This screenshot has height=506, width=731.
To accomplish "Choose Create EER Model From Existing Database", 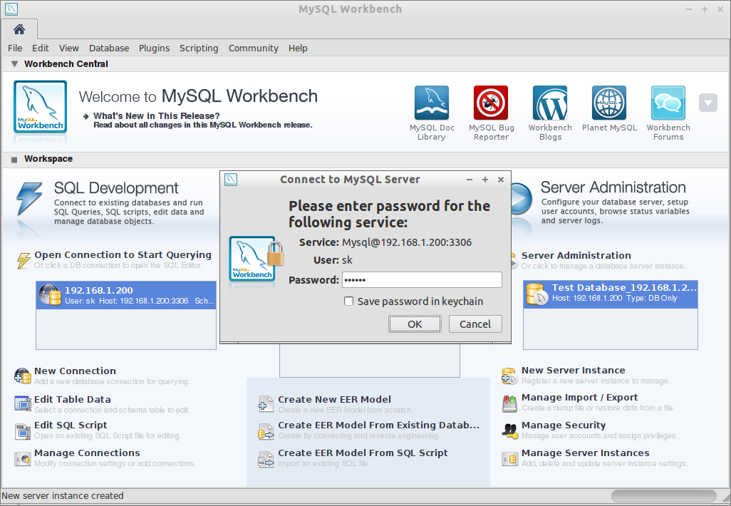I will (378, 425).
